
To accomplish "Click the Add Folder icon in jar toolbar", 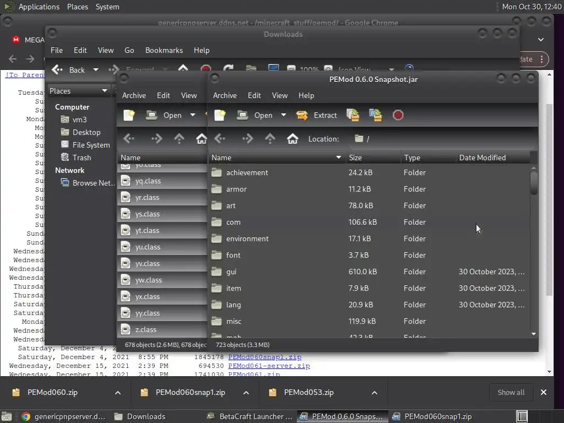I will 376,115.
